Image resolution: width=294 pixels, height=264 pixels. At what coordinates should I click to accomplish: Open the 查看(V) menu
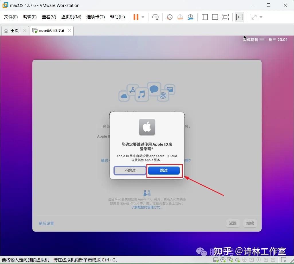(49, 17)
